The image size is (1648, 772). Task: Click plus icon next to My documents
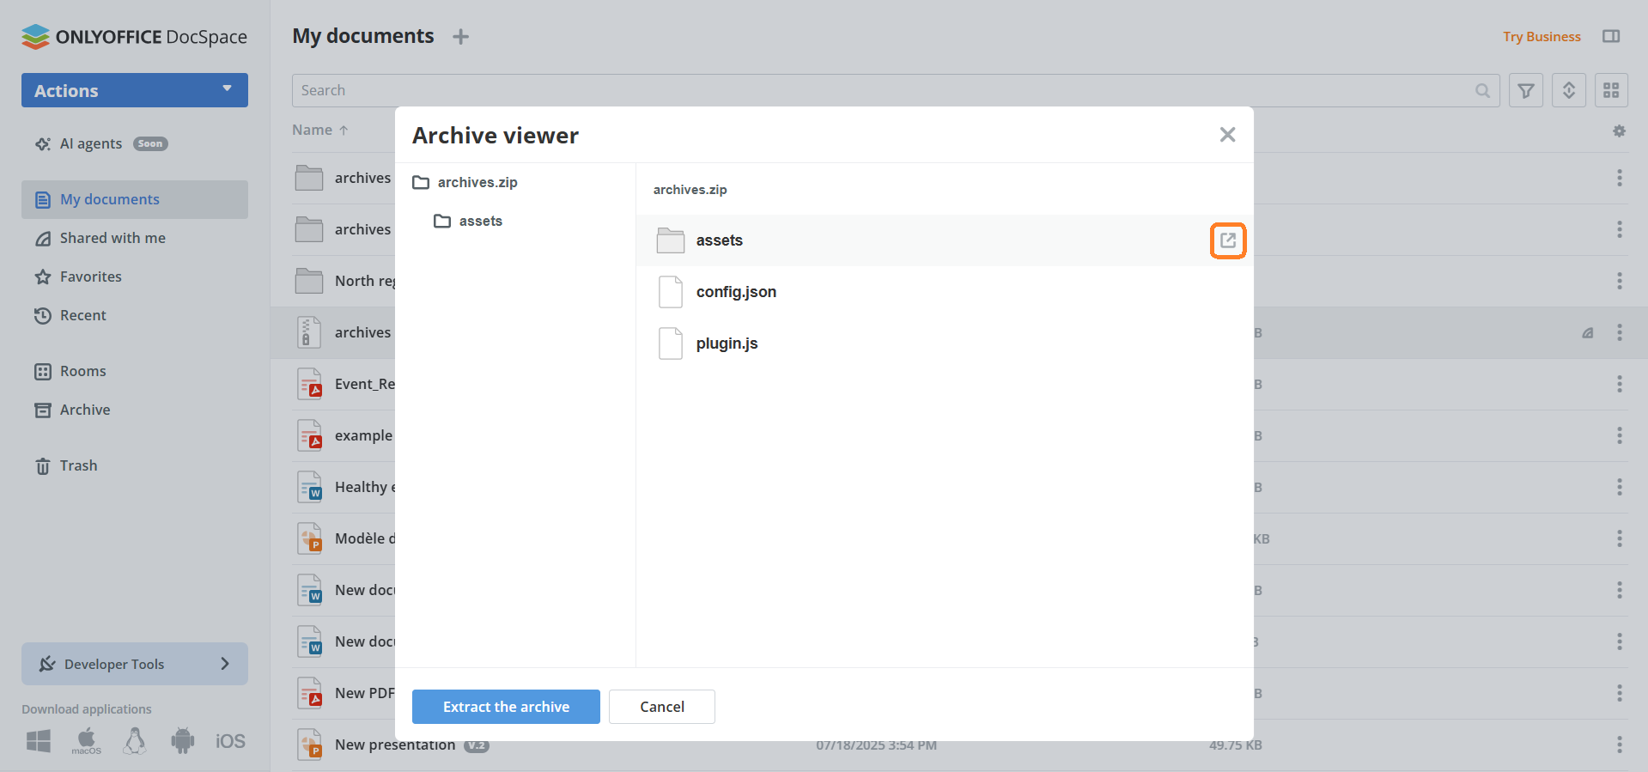tap(461, 36)
